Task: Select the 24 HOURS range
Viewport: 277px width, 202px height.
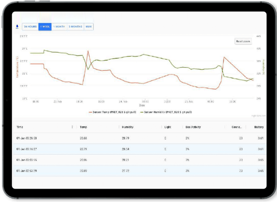Action: click(30, 27)
